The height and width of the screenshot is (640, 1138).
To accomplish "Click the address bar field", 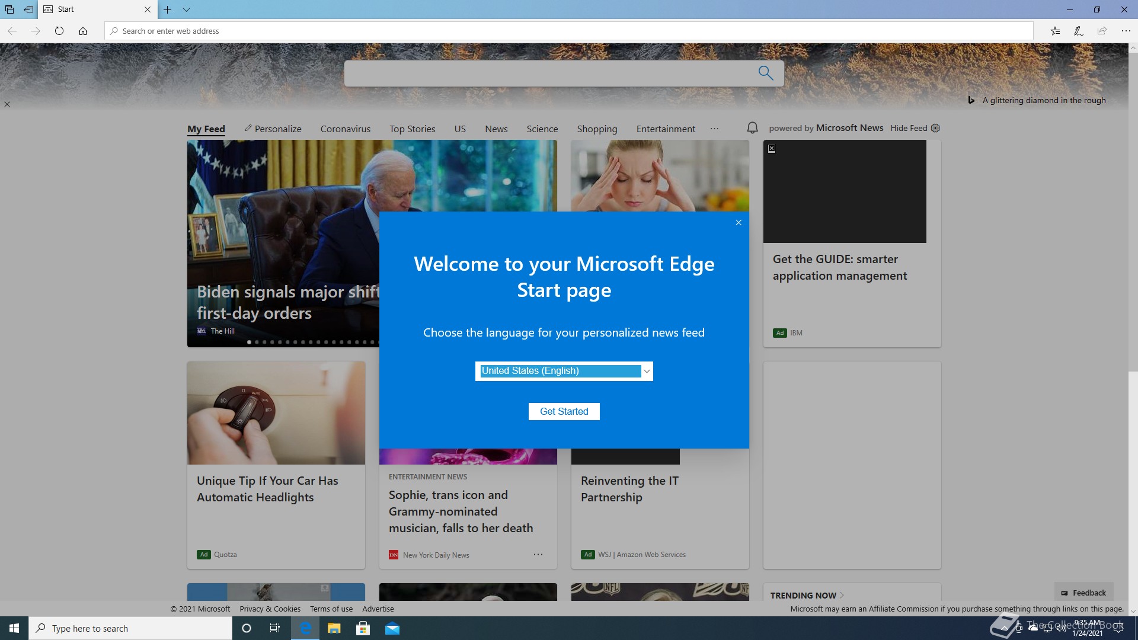I will click(569, 31).
